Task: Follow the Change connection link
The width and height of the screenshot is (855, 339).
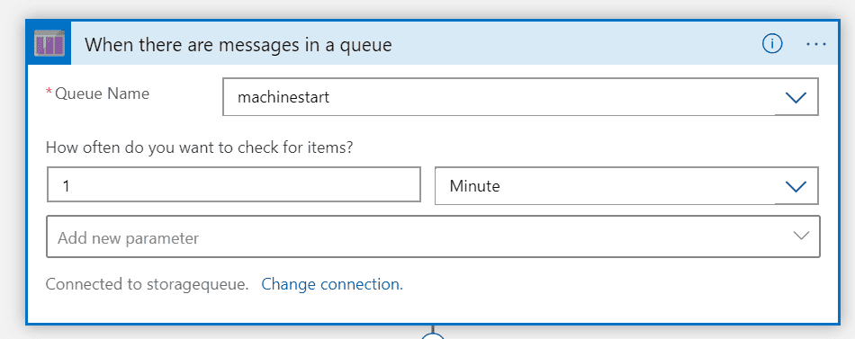Action: 333,284
